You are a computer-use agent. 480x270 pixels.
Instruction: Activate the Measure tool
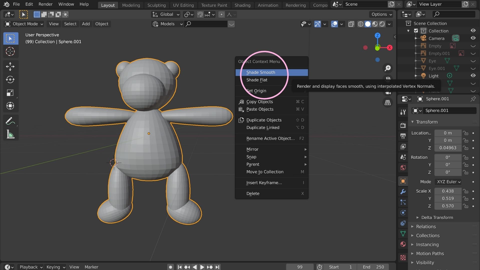tap(10, 134)
